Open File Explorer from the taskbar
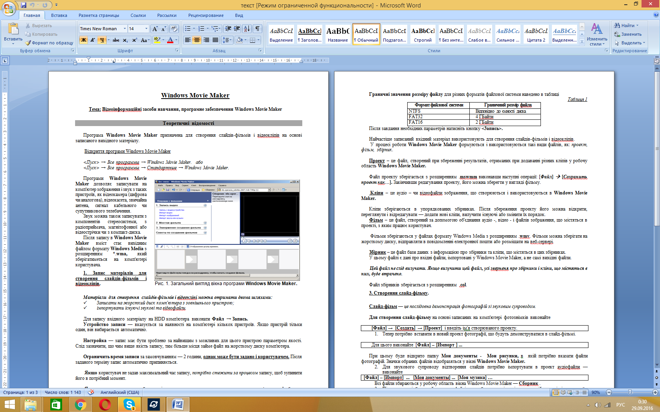 [31, 404]
